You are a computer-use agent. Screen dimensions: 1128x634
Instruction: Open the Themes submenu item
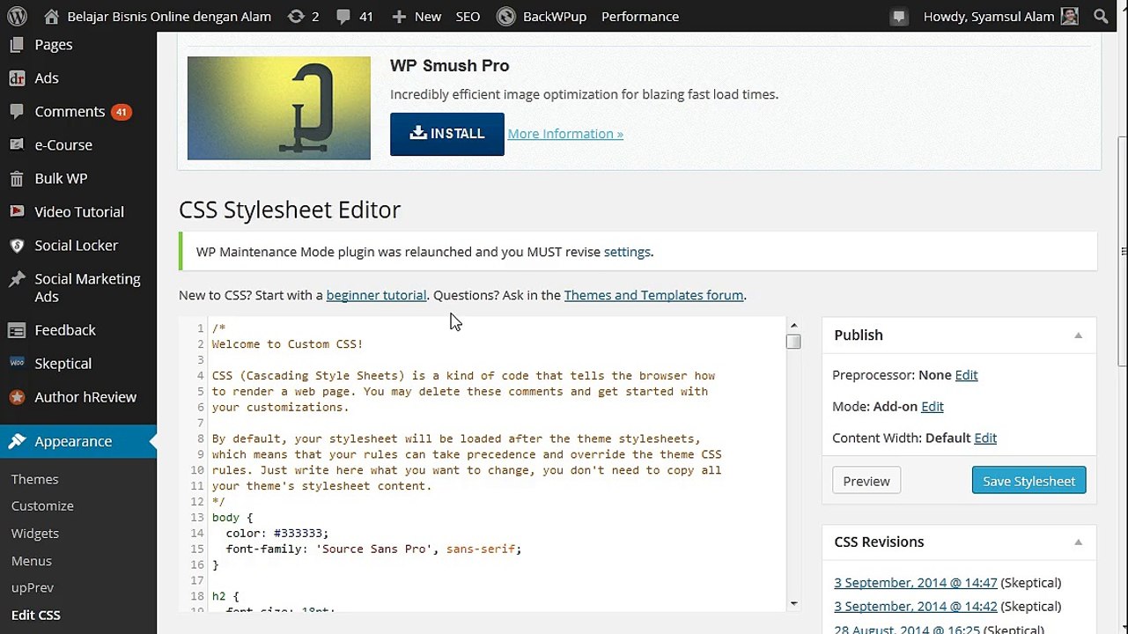tap(35, 479)
